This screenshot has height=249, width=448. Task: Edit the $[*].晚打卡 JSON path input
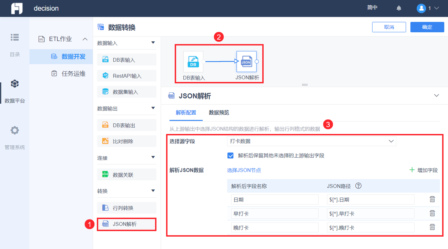tap(370, 227)
